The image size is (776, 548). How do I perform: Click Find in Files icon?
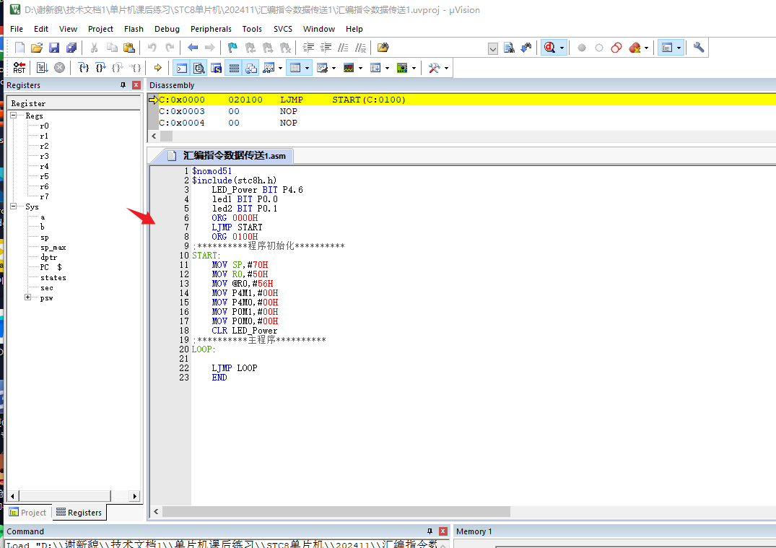pyautogui.click(x=509, y=48)
